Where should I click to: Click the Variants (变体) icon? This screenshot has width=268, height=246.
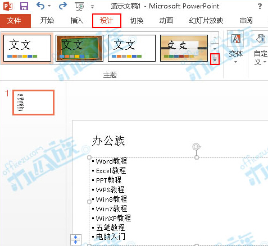[235, 39]
